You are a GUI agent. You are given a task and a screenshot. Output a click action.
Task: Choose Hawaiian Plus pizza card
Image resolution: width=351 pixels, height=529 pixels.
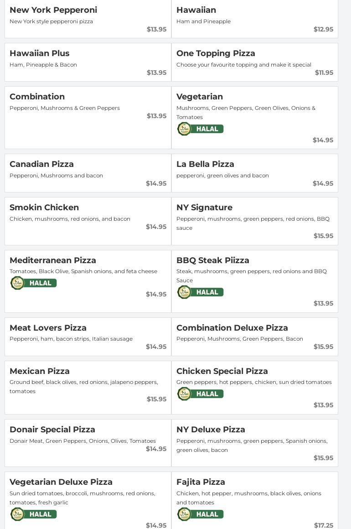tap(88, 62)
